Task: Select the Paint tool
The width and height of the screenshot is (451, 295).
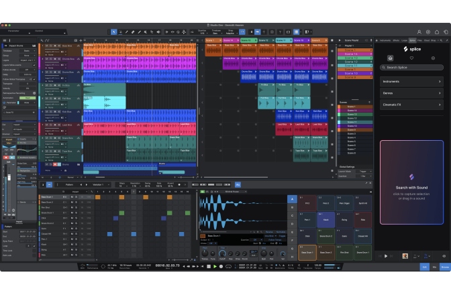Action: pos(139,32)
